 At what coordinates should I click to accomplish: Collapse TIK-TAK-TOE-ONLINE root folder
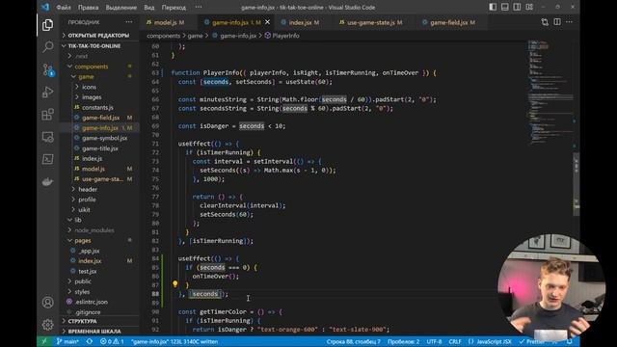[94, 46]
